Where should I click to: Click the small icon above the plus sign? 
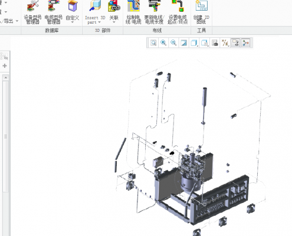coord(5,56)
